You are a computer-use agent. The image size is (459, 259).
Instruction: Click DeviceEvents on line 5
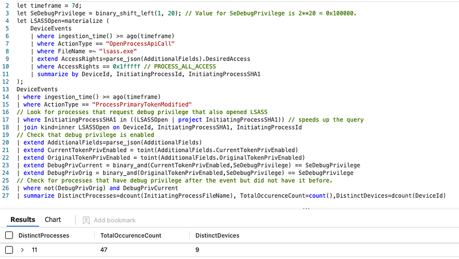click(51, 28)
